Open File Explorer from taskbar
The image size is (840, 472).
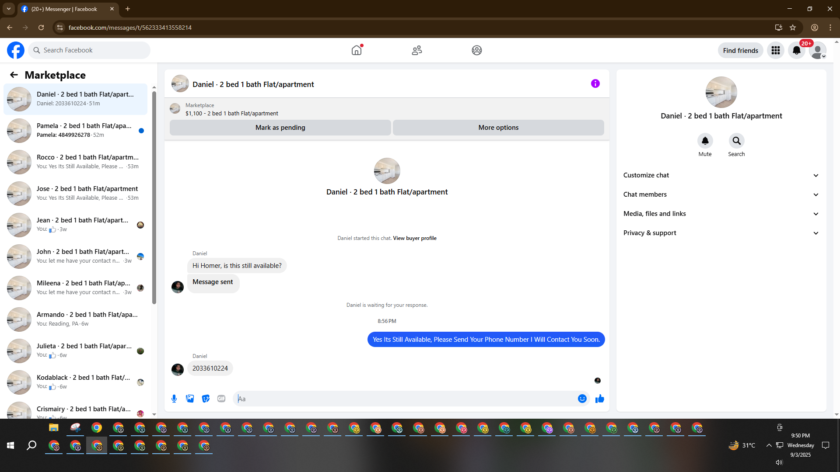(54, 427)
